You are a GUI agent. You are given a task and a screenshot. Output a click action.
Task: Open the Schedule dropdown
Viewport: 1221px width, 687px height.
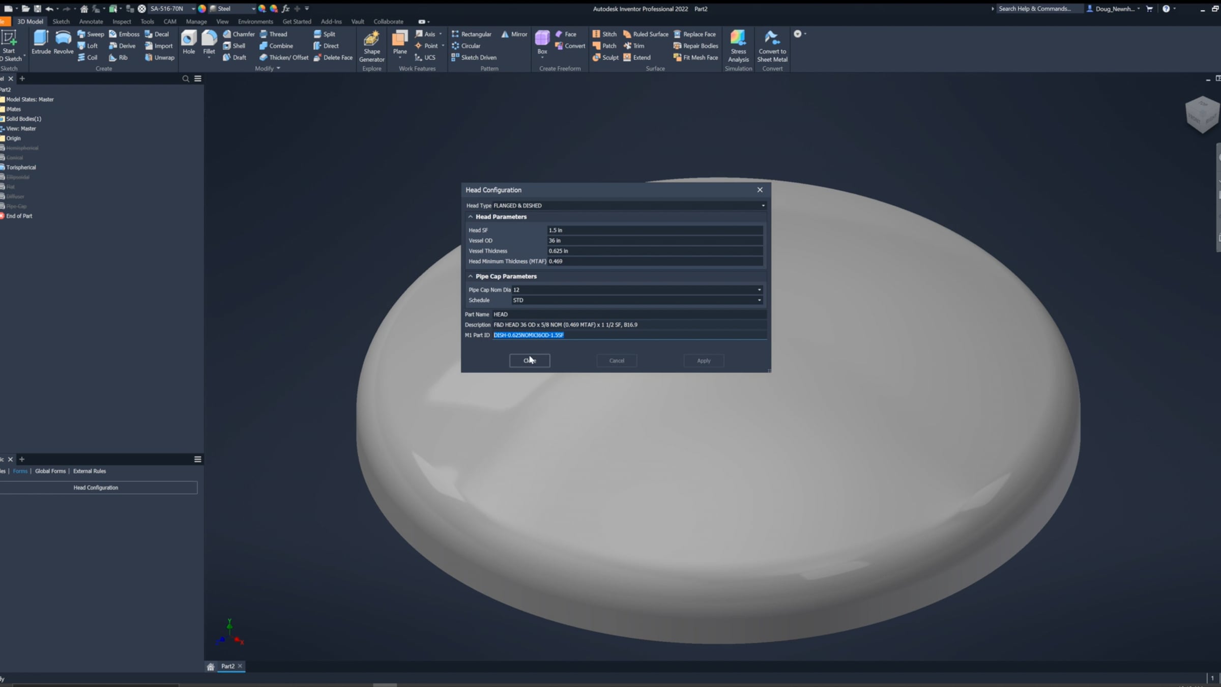[759, 300]
